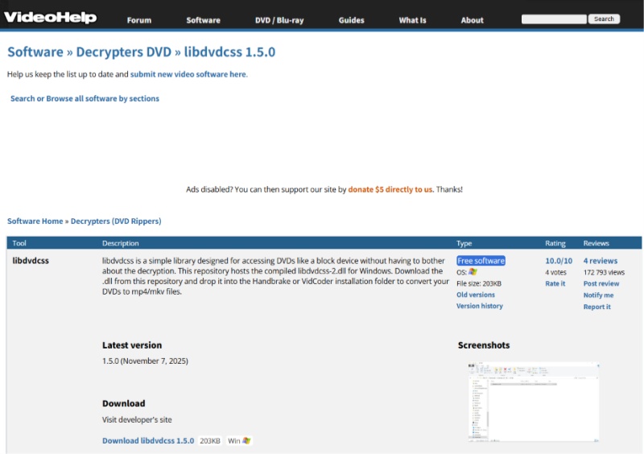The width and height of the screenshot is (644, 454).
Task: Click the Description column header
Action: [x=120, y=243]
